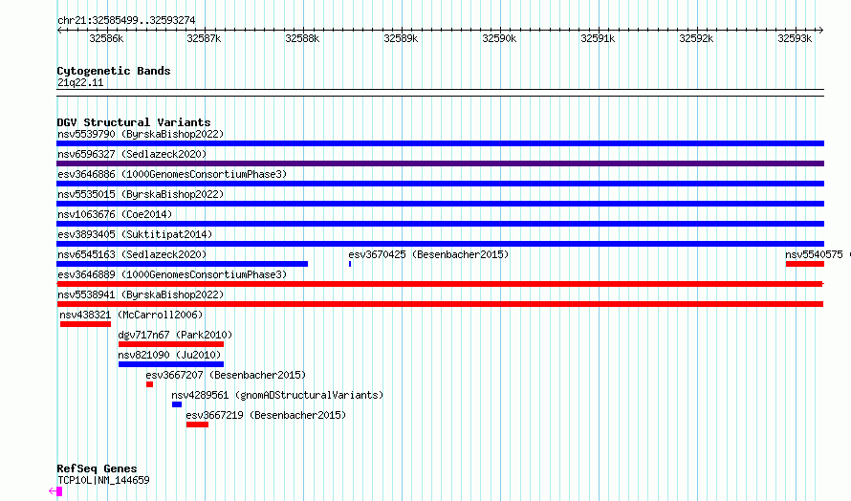Click the left arrowhead of the coordinate ruler
Viewport: 851px width, 501px height.
(x=59, y=31)
